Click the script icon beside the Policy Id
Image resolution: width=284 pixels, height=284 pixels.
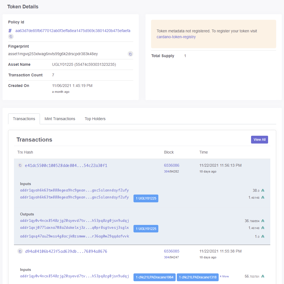(x=9, y=31)
